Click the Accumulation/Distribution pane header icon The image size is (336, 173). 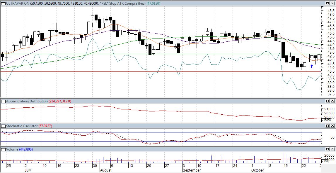point(3,101)
